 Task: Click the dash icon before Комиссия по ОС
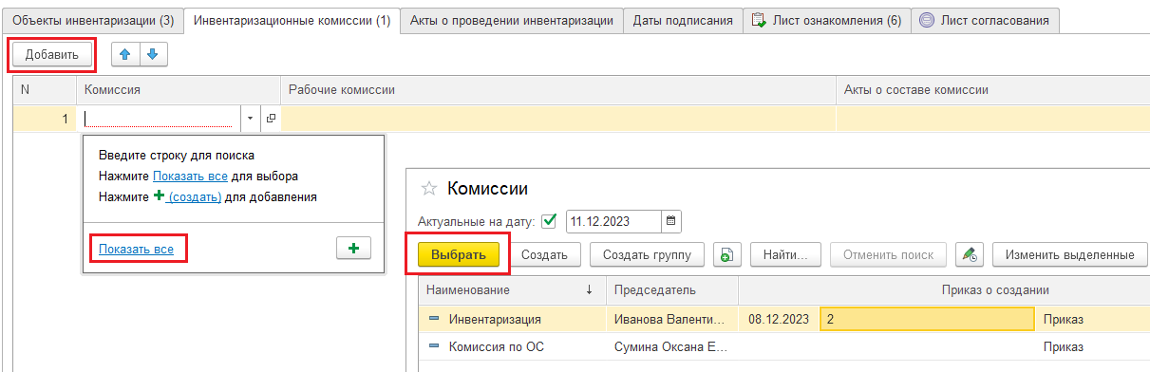[435, 348]
